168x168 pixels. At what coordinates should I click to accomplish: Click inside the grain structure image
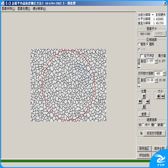69,85
